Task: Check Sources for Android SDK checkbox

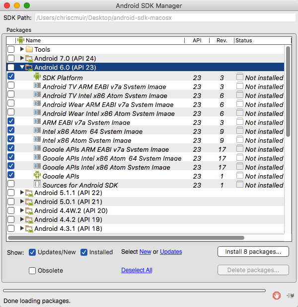Action: click(11, 184)
